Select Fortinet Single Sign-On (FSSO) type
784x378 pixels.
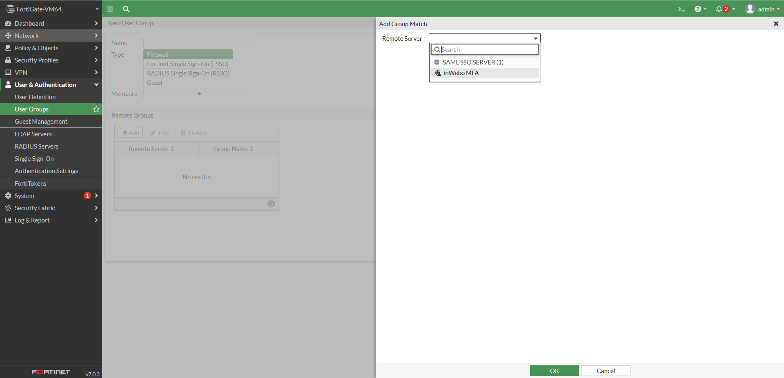(x=187, y=64)
